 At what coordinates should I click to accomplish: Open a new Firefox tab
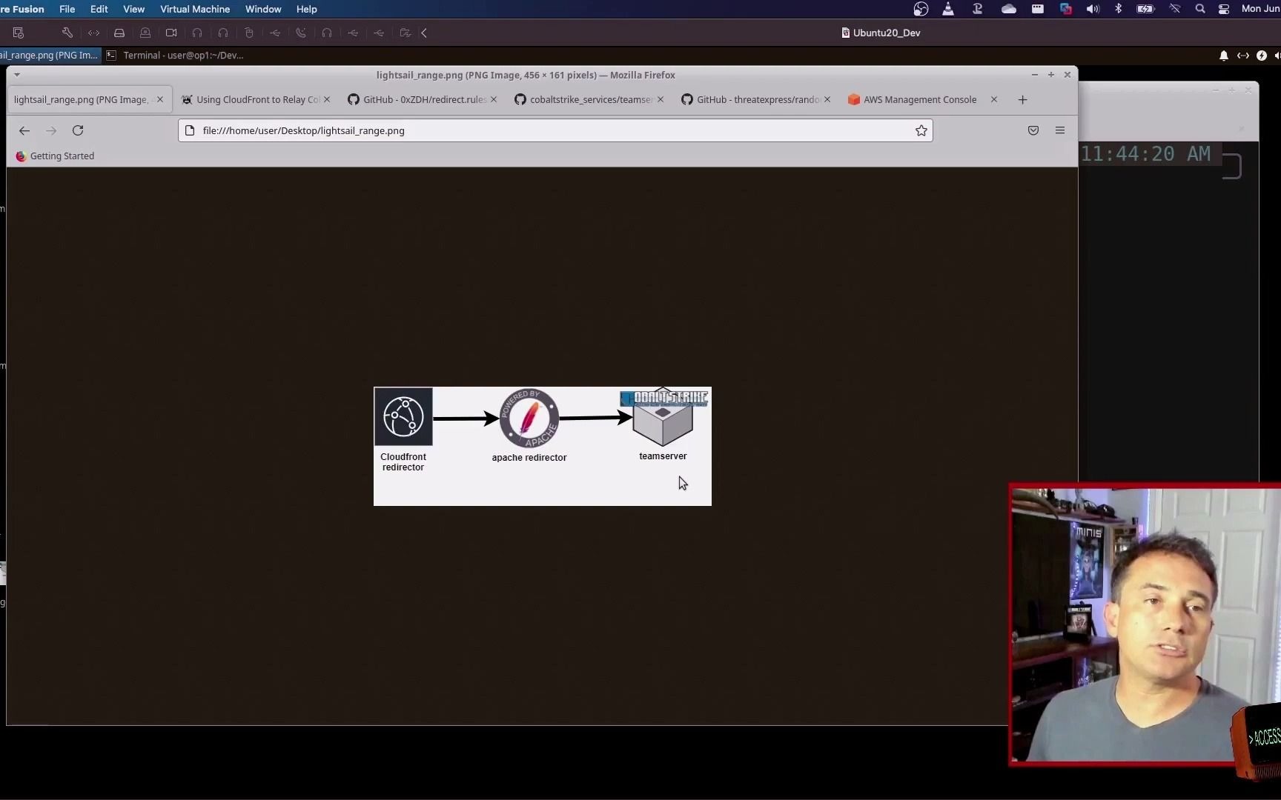pyautogui.click(x=1023, y=99)
